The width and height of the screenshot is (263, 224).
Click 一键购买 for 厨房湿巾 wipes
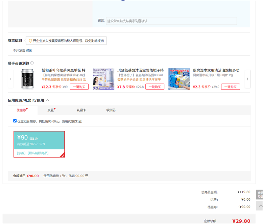pyautogui.click(x=230, y=87)
